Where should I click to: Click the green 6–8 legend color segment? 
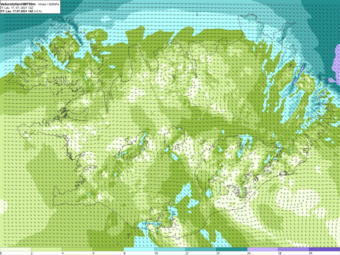click(108, 249)
